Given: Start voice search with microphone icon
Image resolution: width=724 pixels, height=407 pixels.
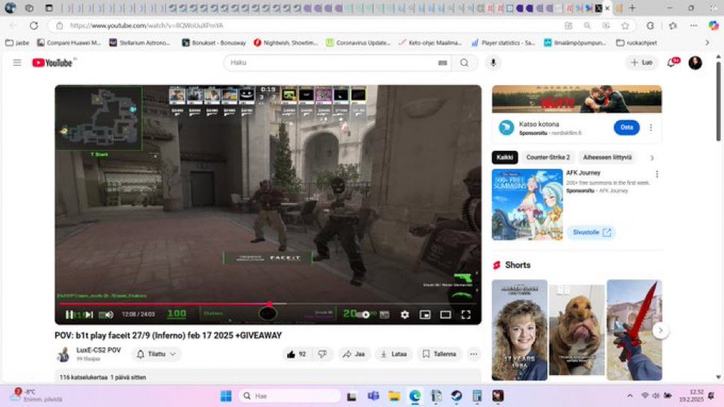Looking at the screenshot, I should (493, 63).
